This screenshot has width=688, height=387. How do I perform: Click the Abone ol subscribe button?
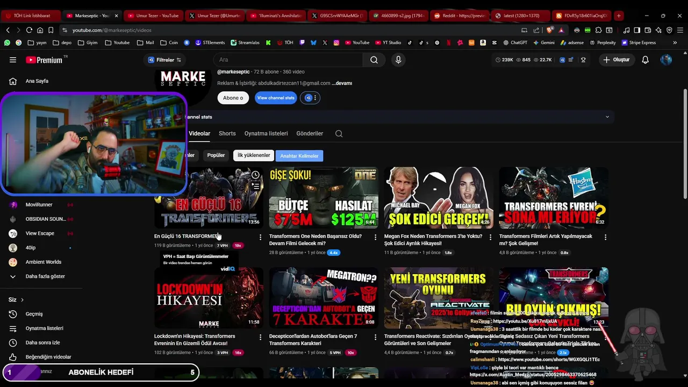pyautogui.click(x=233, y=98)
